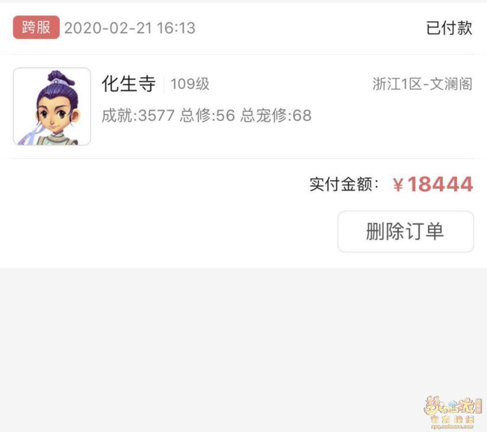
Task: Select the 已付款 status label
Action: [x=449, y=28]
